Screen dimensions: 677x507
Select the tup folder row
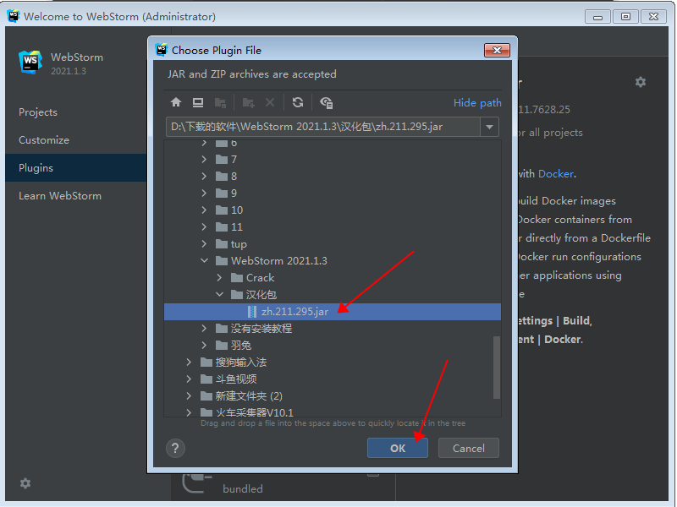click(x=333, y=244)
